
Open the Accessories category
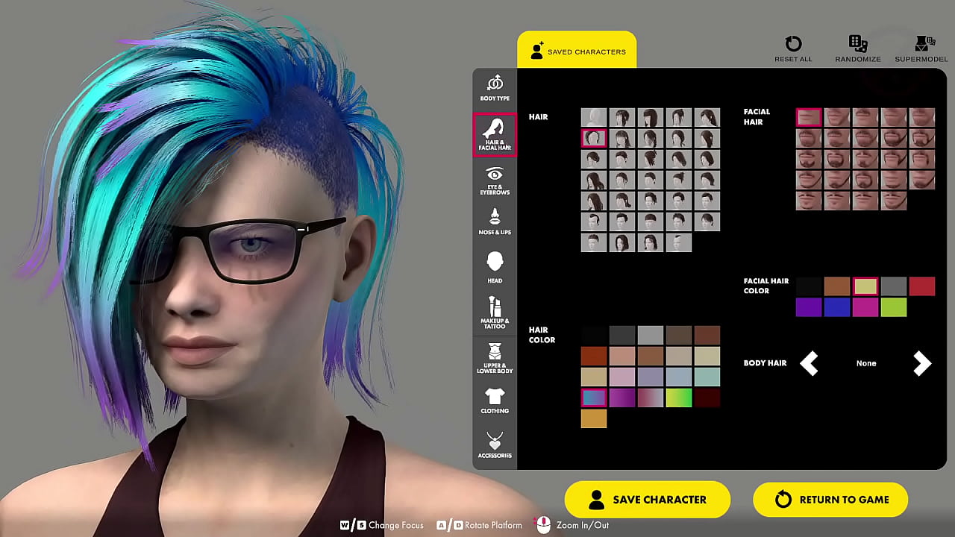495,445
